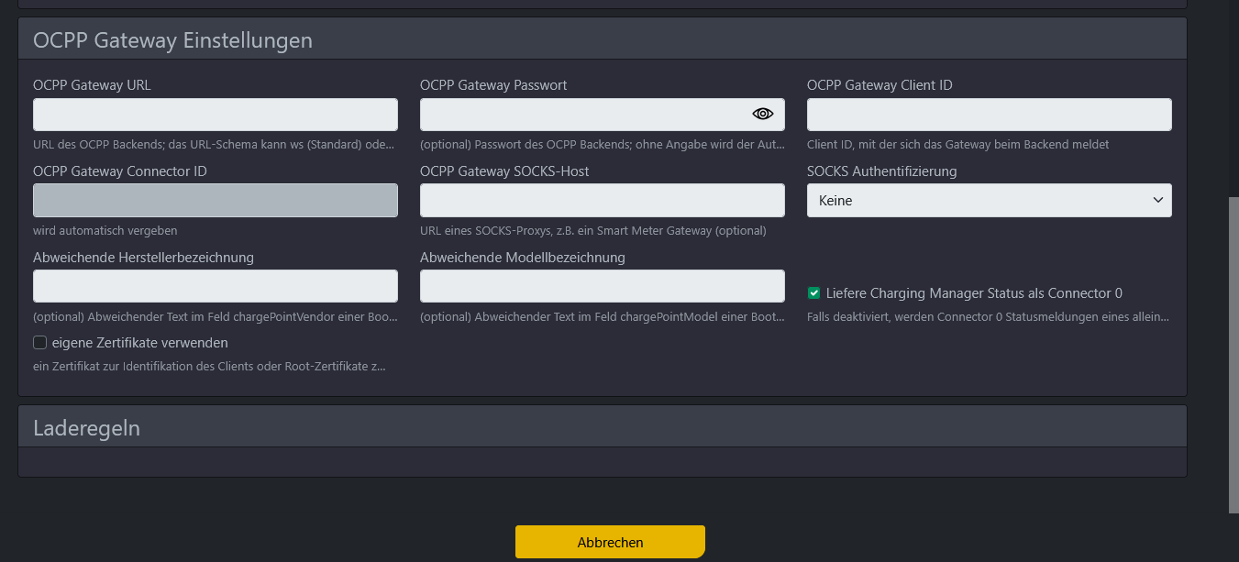Enable the eigene Zertifikate verwenden checkbox
The image size is (1239, 562).
39,343
